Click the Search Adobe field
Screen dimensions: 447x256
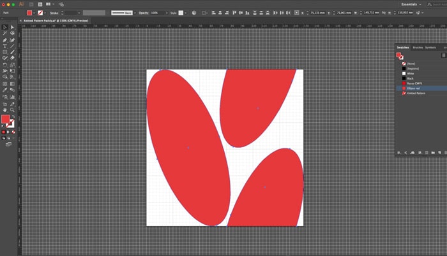click(x=437, y=4)
